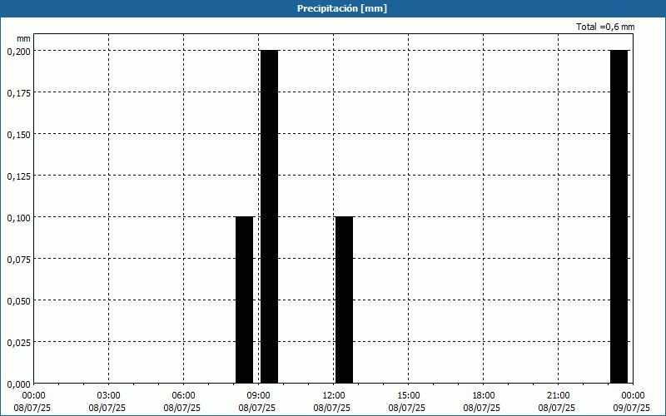Click the 0,125 y-axis label
The width and height of the screenshot is (666, 416).
pos(18,176)
